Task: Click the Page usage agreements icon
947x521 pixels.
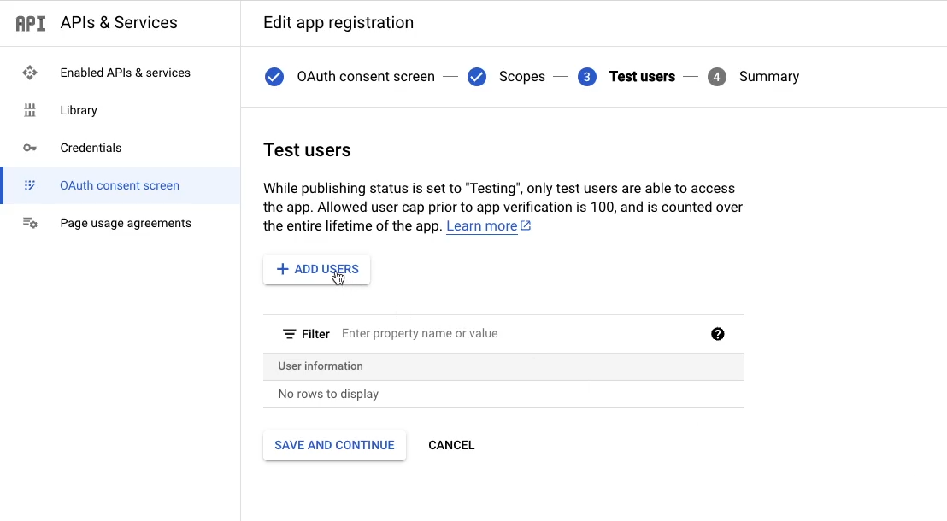Action: (x=30, y=223)
